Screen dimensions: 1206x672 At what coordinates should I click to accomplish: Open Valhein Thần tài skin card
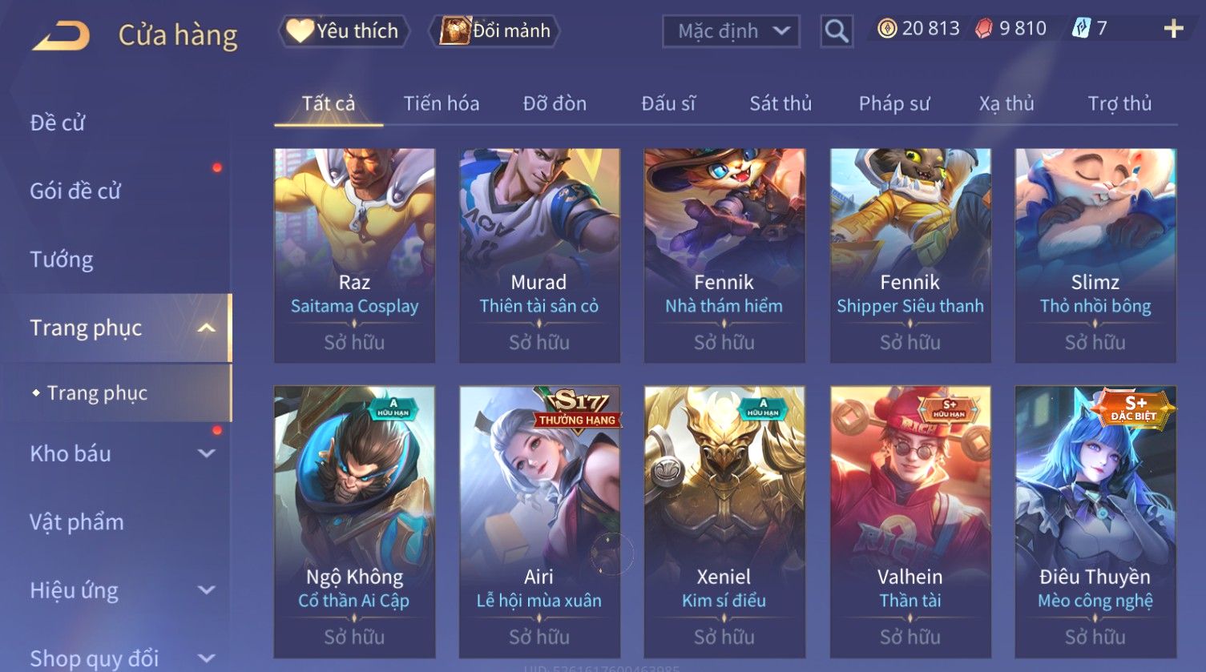tap(910, 522)
